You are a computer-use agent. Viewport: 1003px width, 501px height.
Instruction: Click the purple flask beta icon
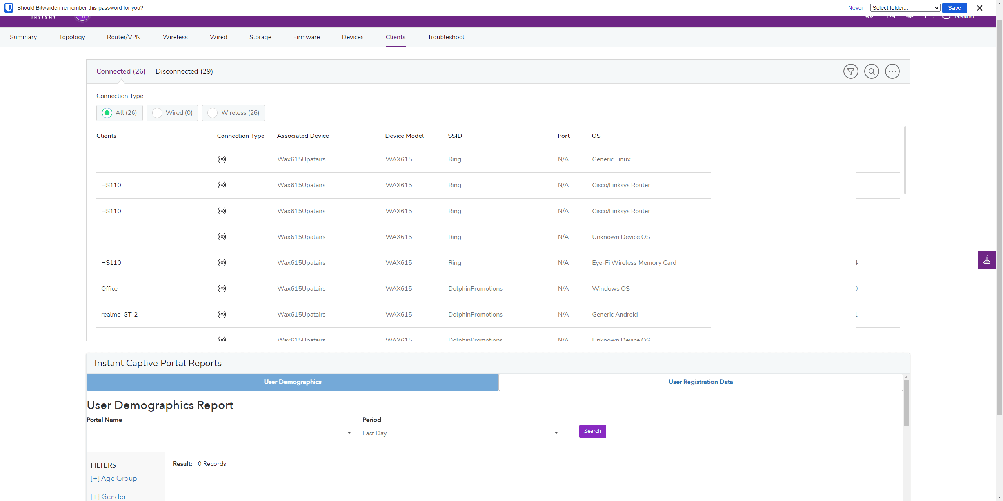[987, 260]
